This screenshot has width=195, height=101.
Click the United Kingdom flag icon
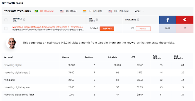(110, 11)
